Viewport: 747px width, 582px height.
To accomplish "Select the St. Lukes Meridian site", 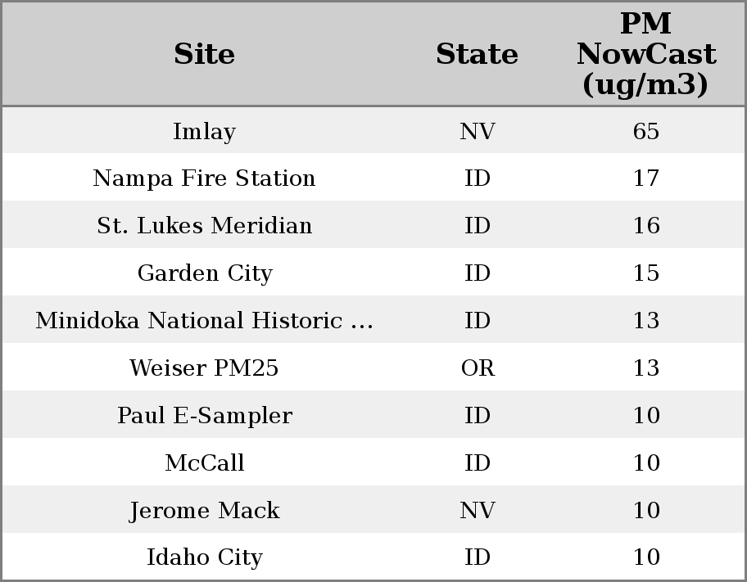I will coord(204,226).
